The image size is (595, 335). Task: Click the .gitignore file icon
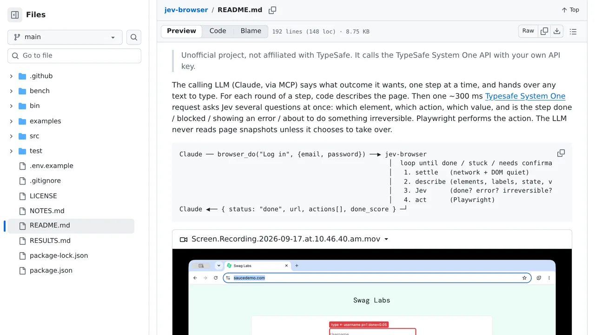click(x=22, y=181)
